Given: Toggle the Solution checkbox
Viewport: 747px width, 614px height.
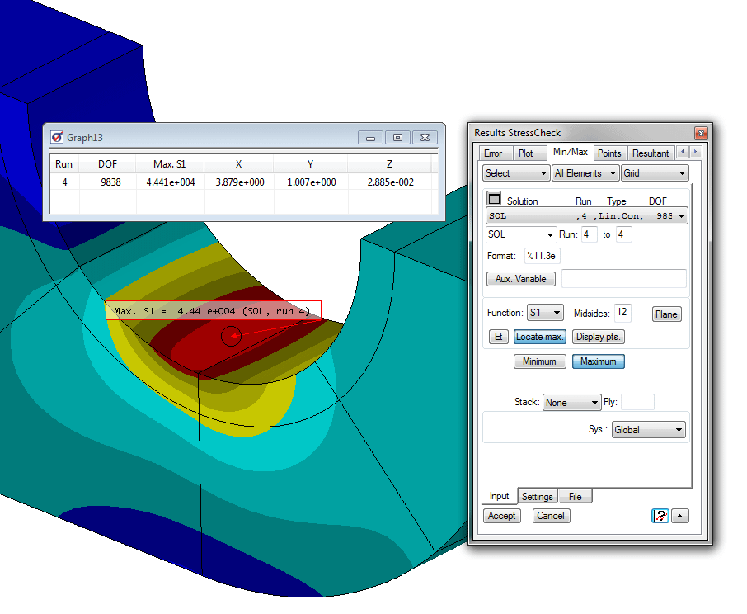Looking at the screenshot, I should (492, 198).
